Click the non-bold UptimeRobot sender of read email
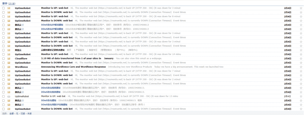The image size is (305, 115). click(22, 96)
